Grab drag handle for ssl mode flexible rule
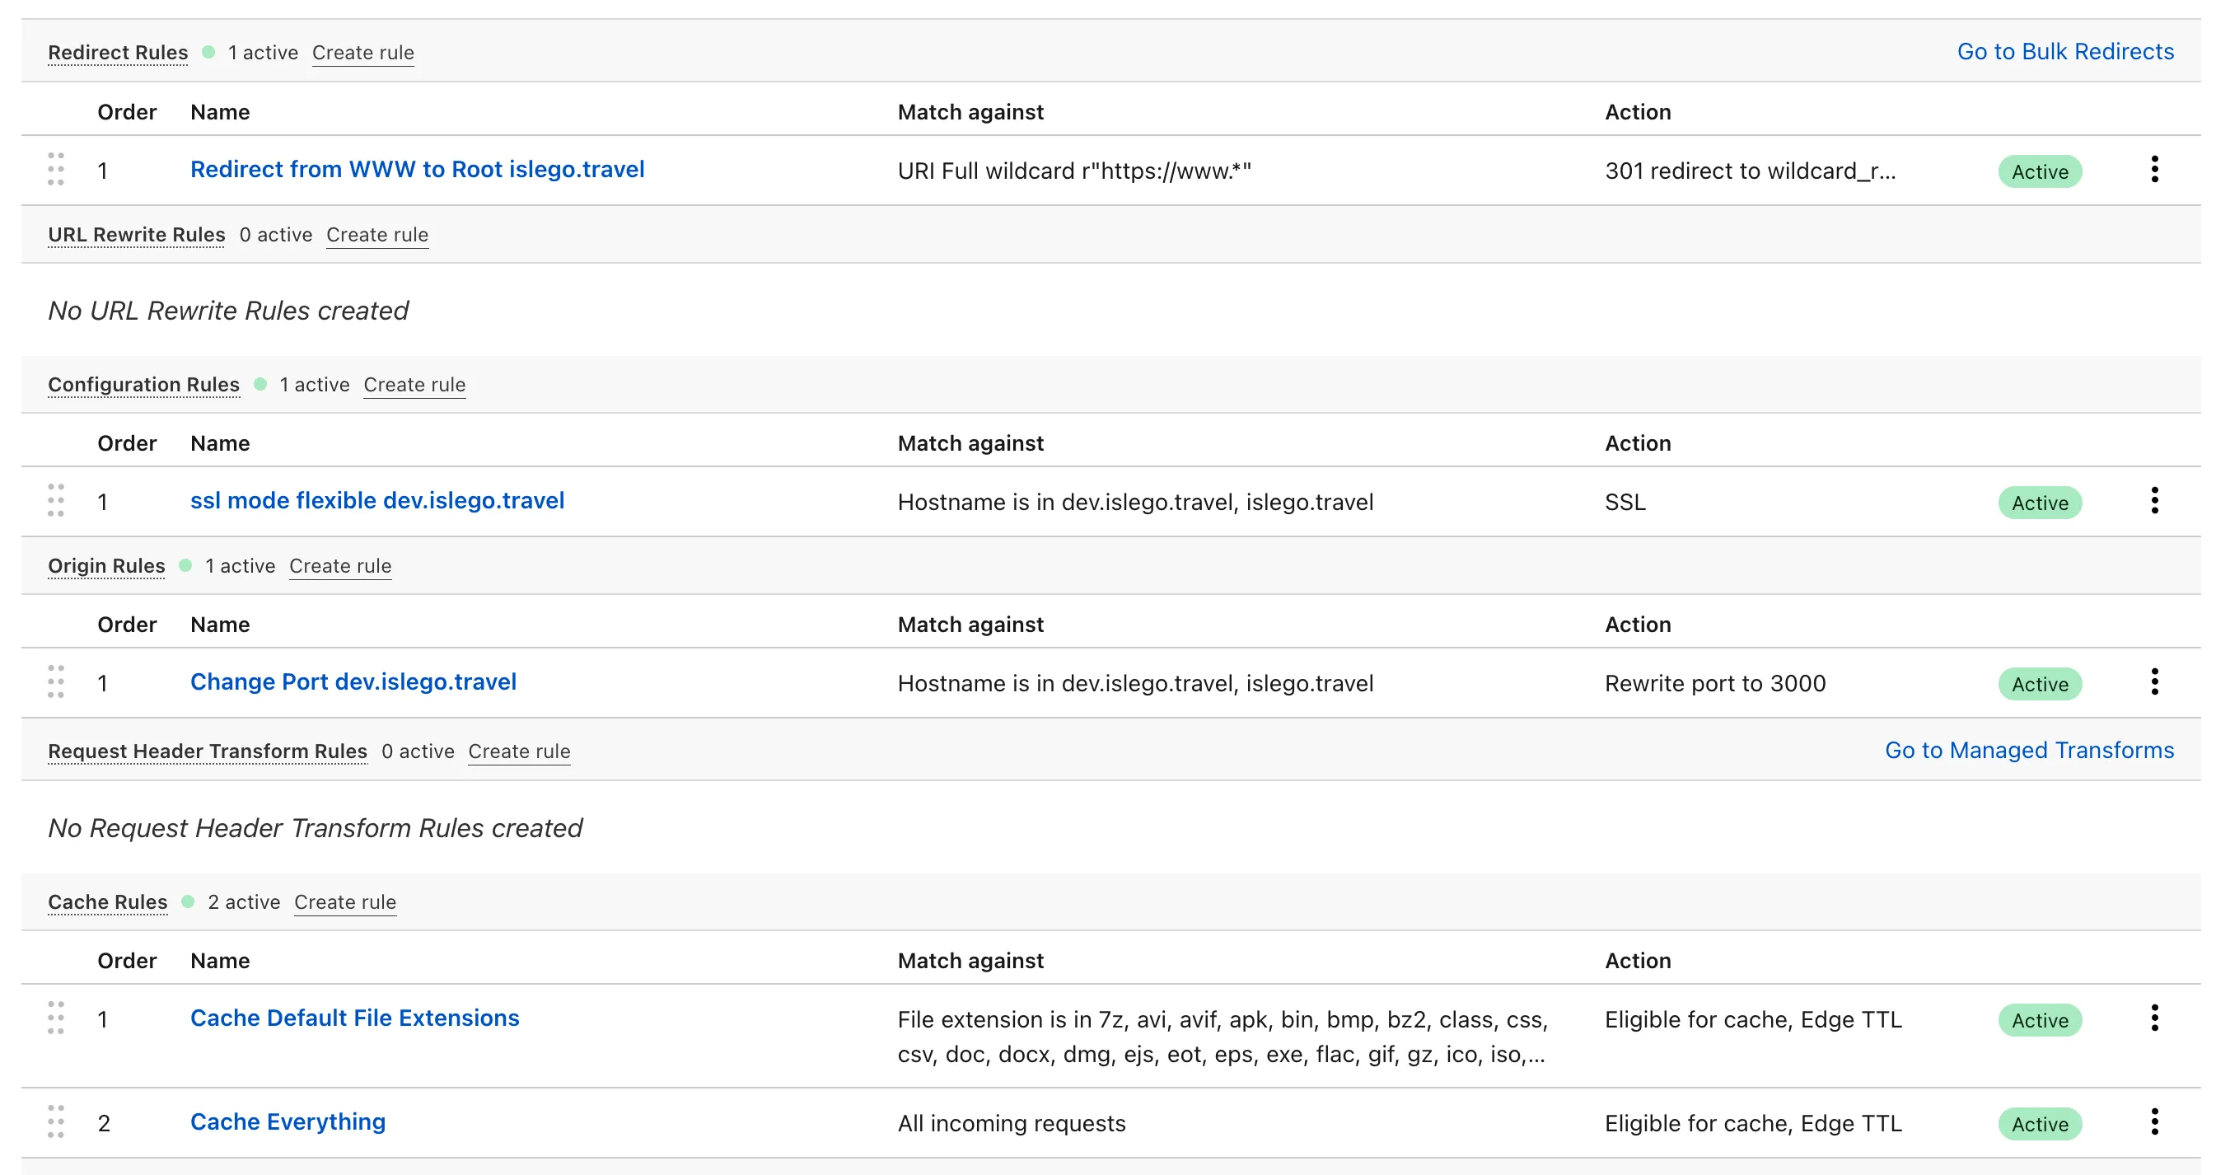Image resolution: width=2216 pixels, height=1175 pixels. coord(56,501)
